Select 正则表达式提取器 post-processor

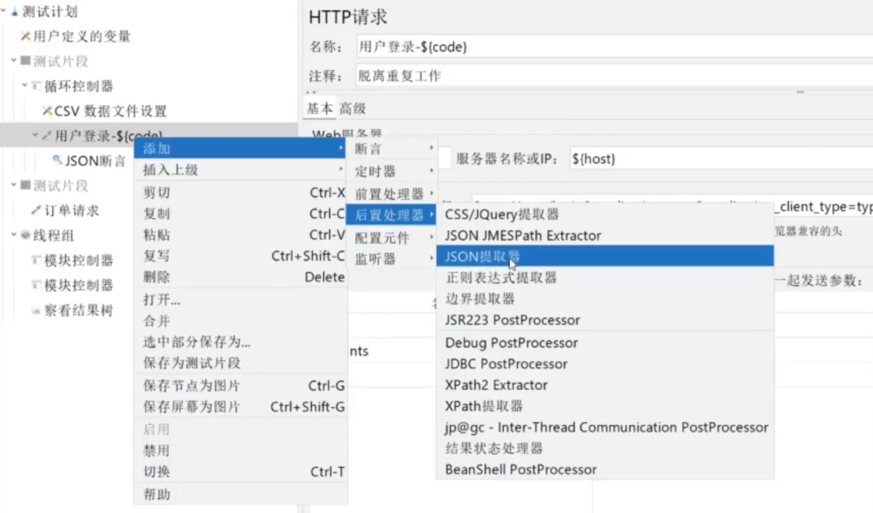[x=501, y=278]
